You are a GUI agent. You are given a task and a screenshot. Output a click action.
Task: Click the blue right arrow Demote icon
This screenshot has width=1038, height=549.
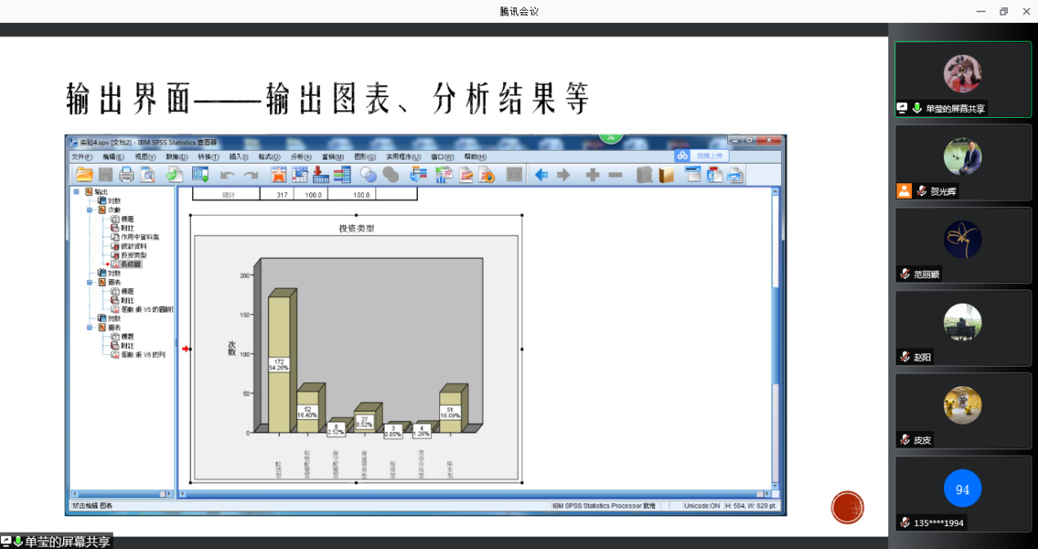[x=564, y=174]
